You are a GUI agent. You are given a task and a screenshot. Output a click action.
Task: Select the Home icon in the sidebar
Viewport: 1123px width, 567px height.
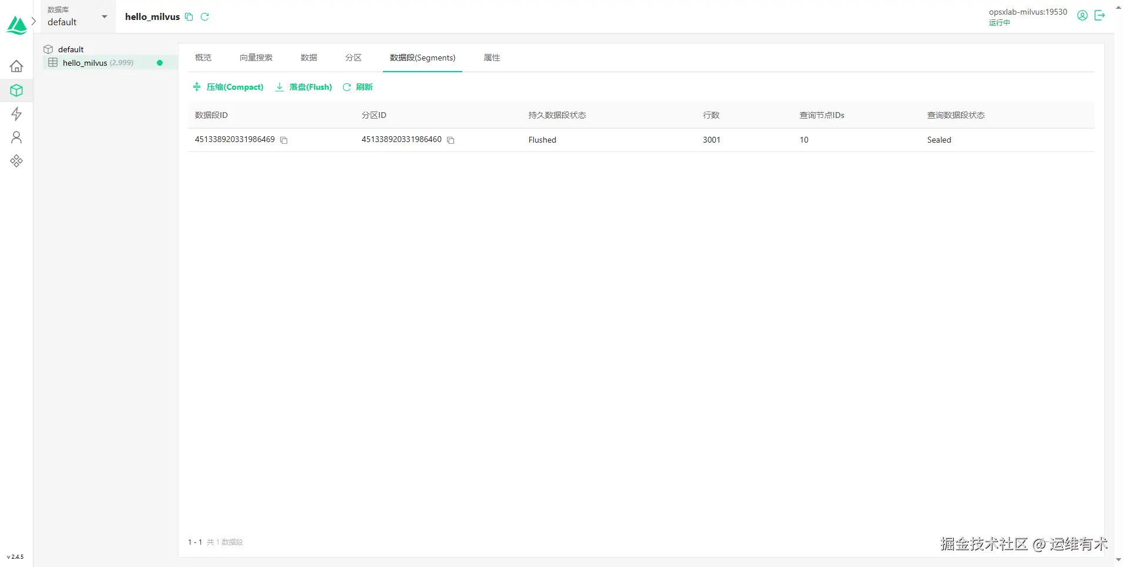coord(16,66)
